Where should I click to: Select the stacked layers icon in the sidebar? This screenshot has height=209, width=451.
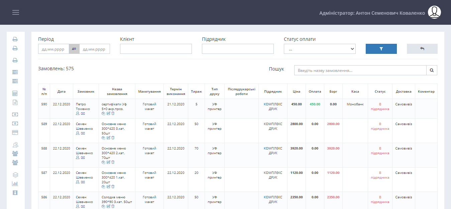[x=15, y=175]
